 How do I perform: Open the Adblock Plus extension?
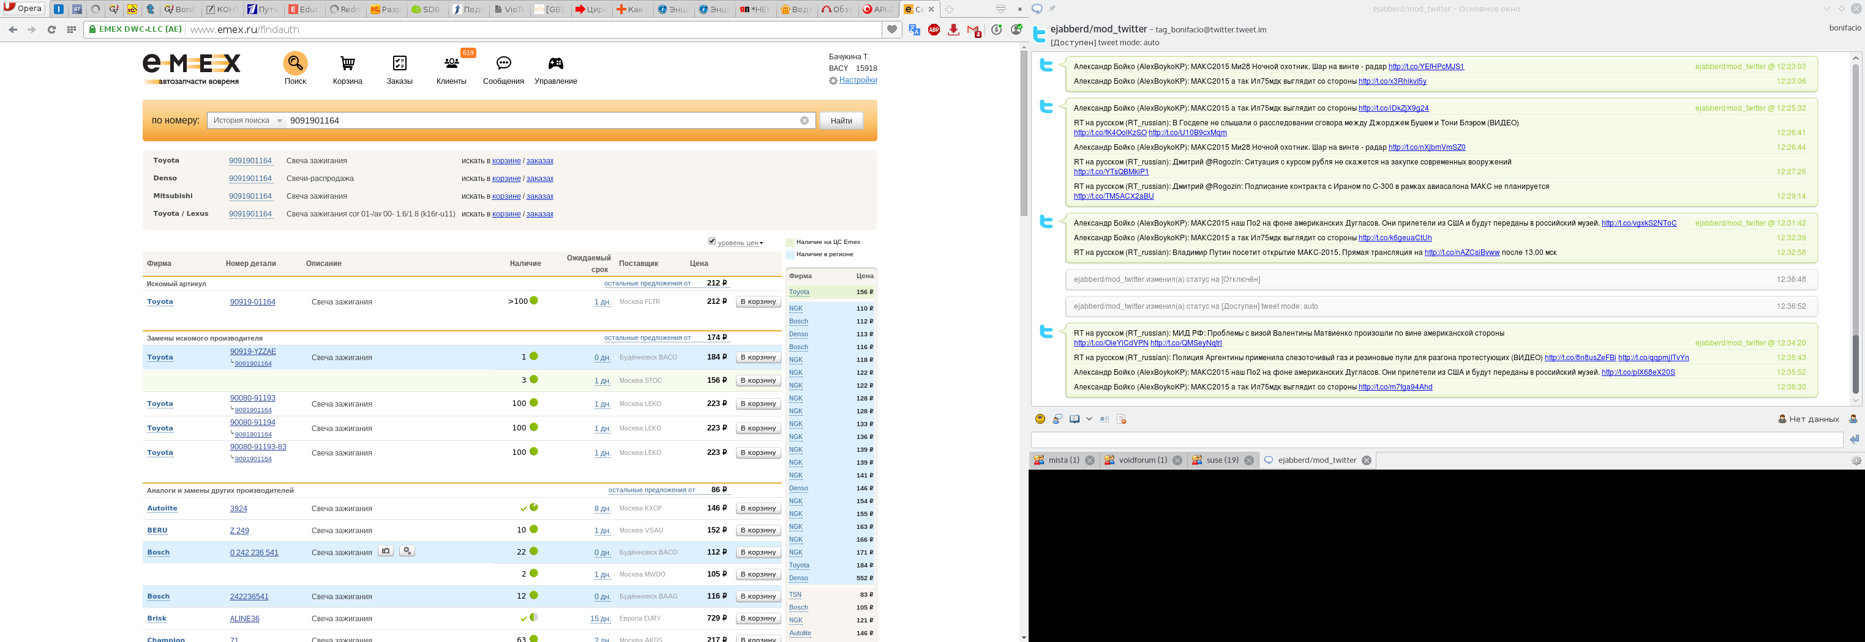click(x=934, y=29)
